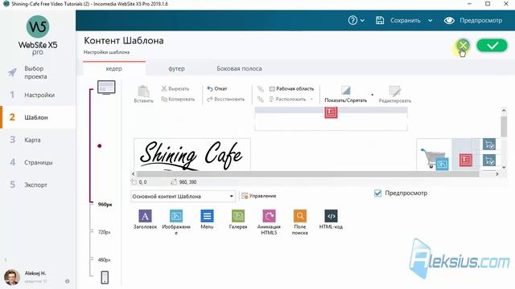This screenshot has height=289, width=515.
Task: Switch to the хедер tab
Action: point(114,68)
